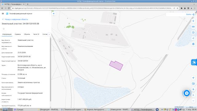Click the browser back arrow
Image resolution: width=197 pixels, height=111 pixels.
click(2, 8)
